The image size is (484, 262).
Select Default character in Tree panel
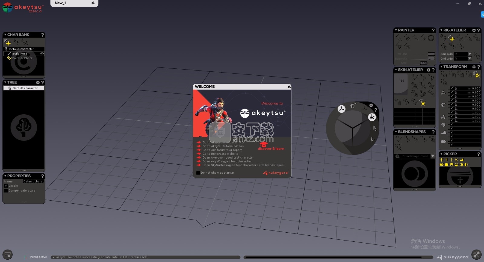coord(24,88)
